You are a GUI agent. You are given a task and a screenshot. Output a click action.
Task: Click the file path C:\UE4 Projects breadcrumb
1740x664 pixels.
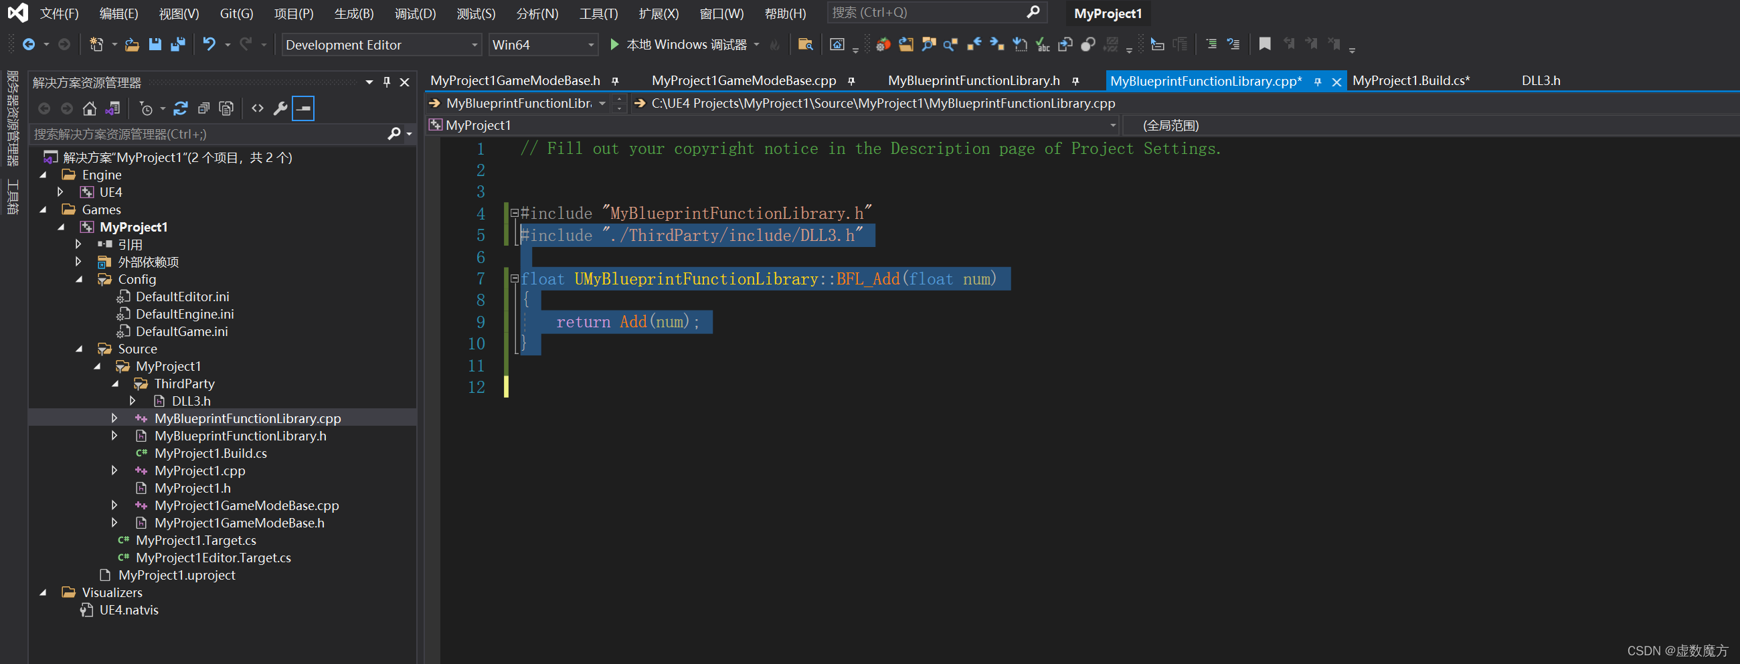point(882,102)
